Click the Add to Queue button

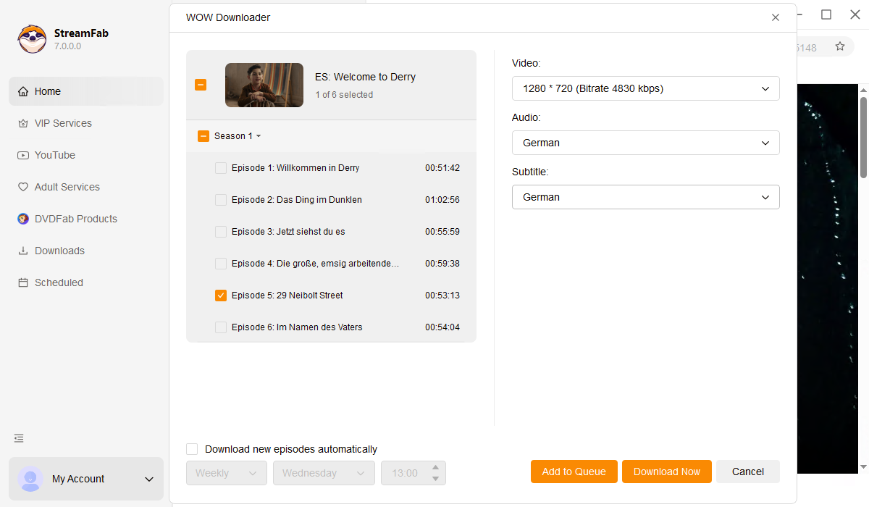[x=574, y=472]
